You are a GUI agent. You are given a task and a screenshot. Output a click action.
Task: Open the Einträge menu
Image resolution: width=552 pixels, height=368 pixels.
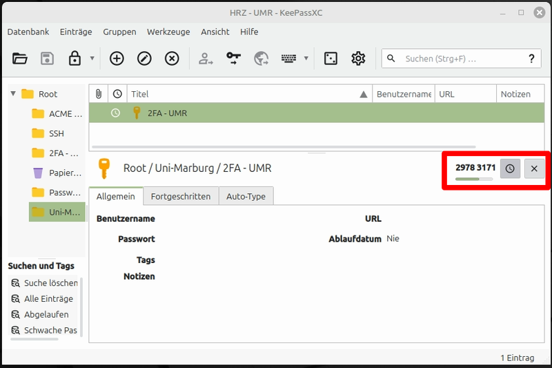(76, 32)
